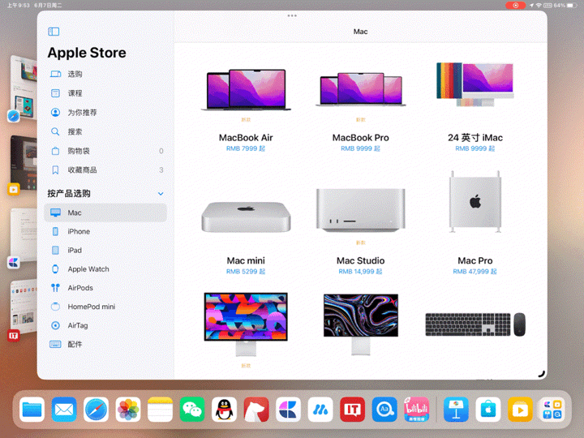Viewport: 584px width, 438px height.
Task: Open QQ penguin app in dock
Action: click(224, 410)
